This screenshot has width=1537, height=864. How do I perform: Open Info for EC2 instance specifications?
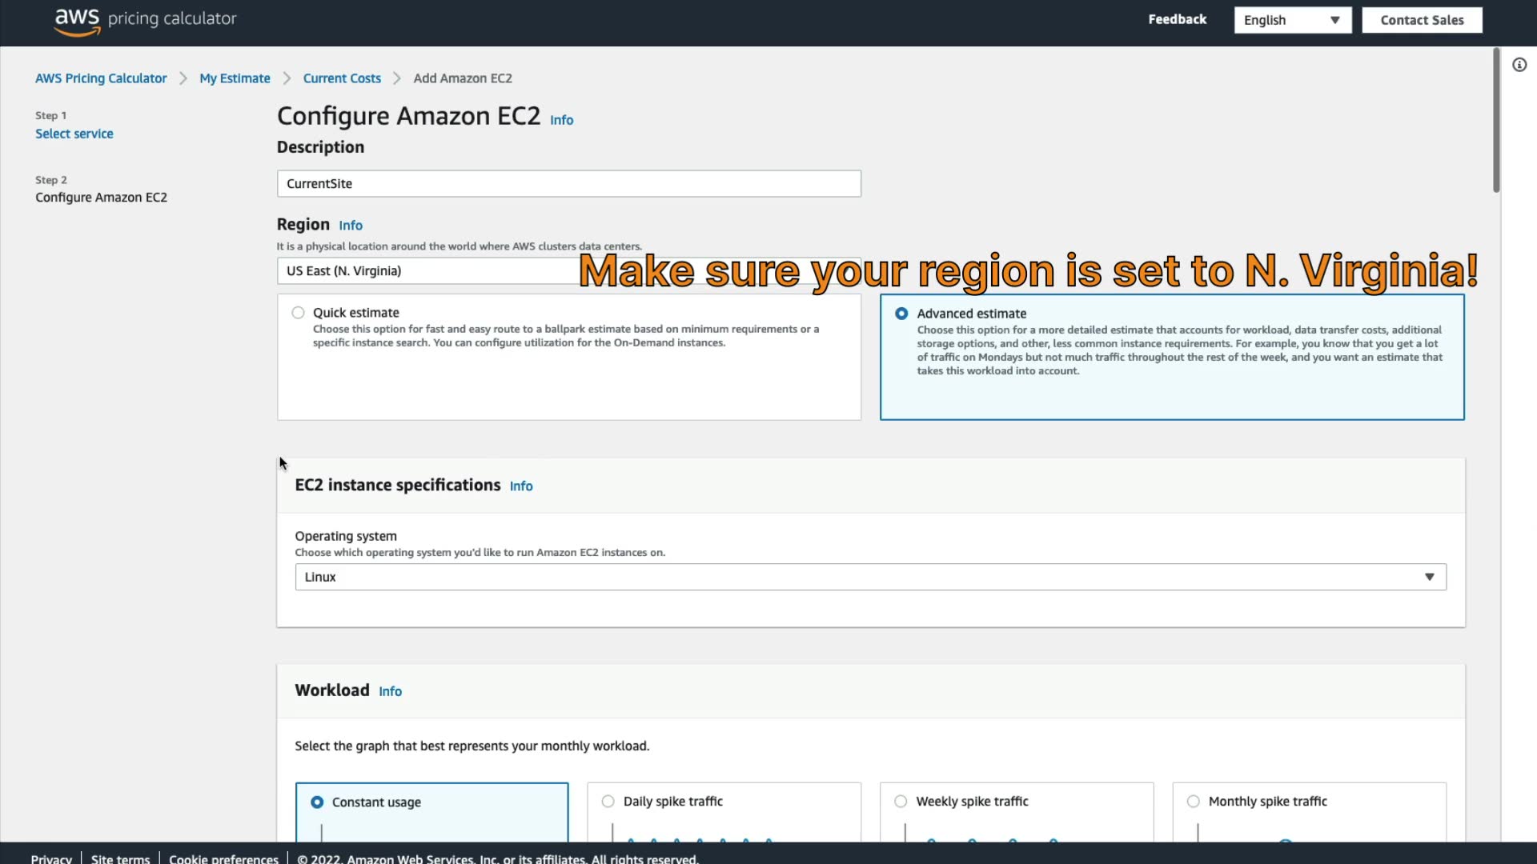click(x=520, y=486)
